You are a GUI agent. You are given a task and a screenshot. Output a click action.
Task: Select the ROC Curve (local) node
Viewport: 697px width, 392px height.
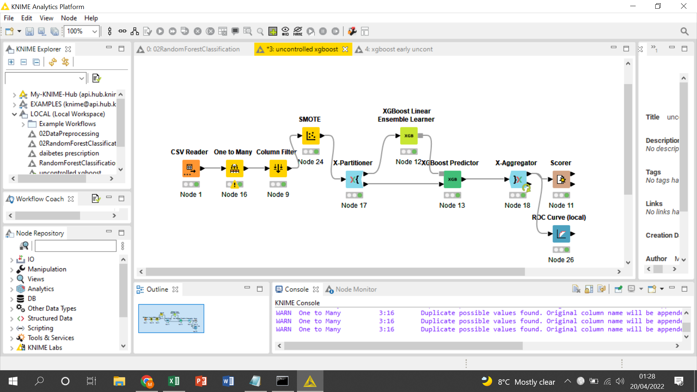click(x=561, y=234)
